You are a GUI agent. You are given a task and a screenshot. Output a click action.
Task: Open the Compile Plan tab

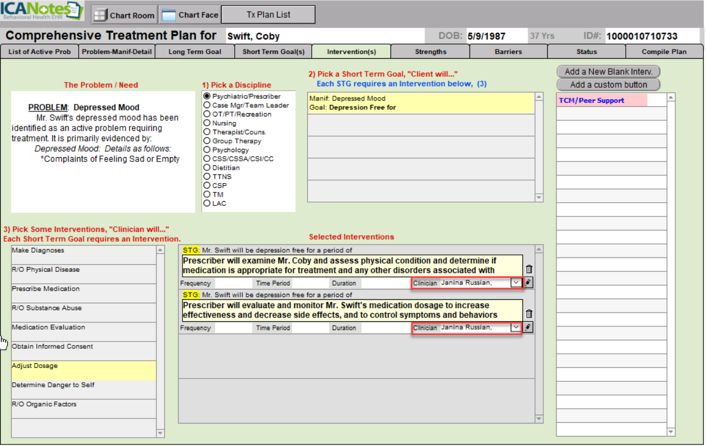(664, 52)
